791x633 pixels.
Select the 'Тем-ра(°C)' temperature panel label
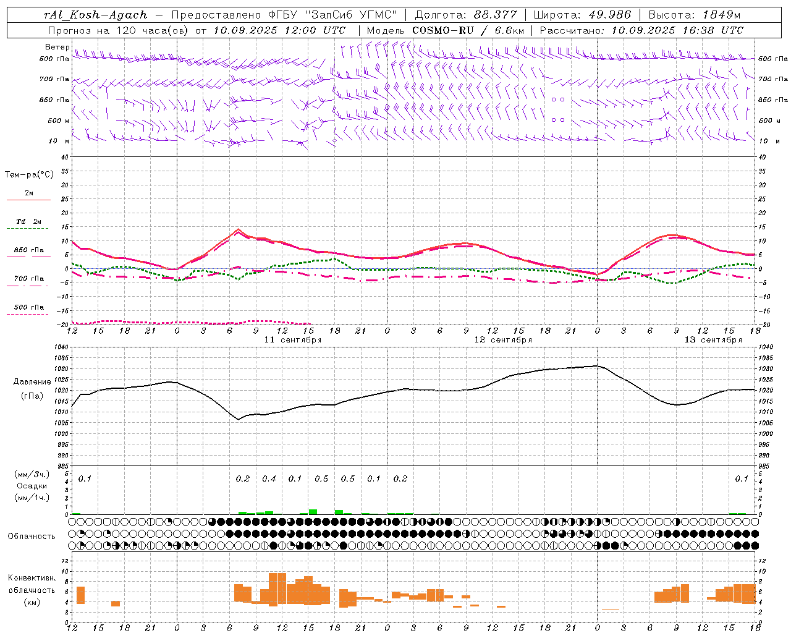(x=29, y=175)
